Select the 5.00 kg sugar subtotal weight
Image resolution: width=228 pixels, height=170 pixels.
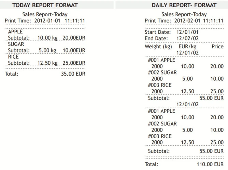coord(48,50)
